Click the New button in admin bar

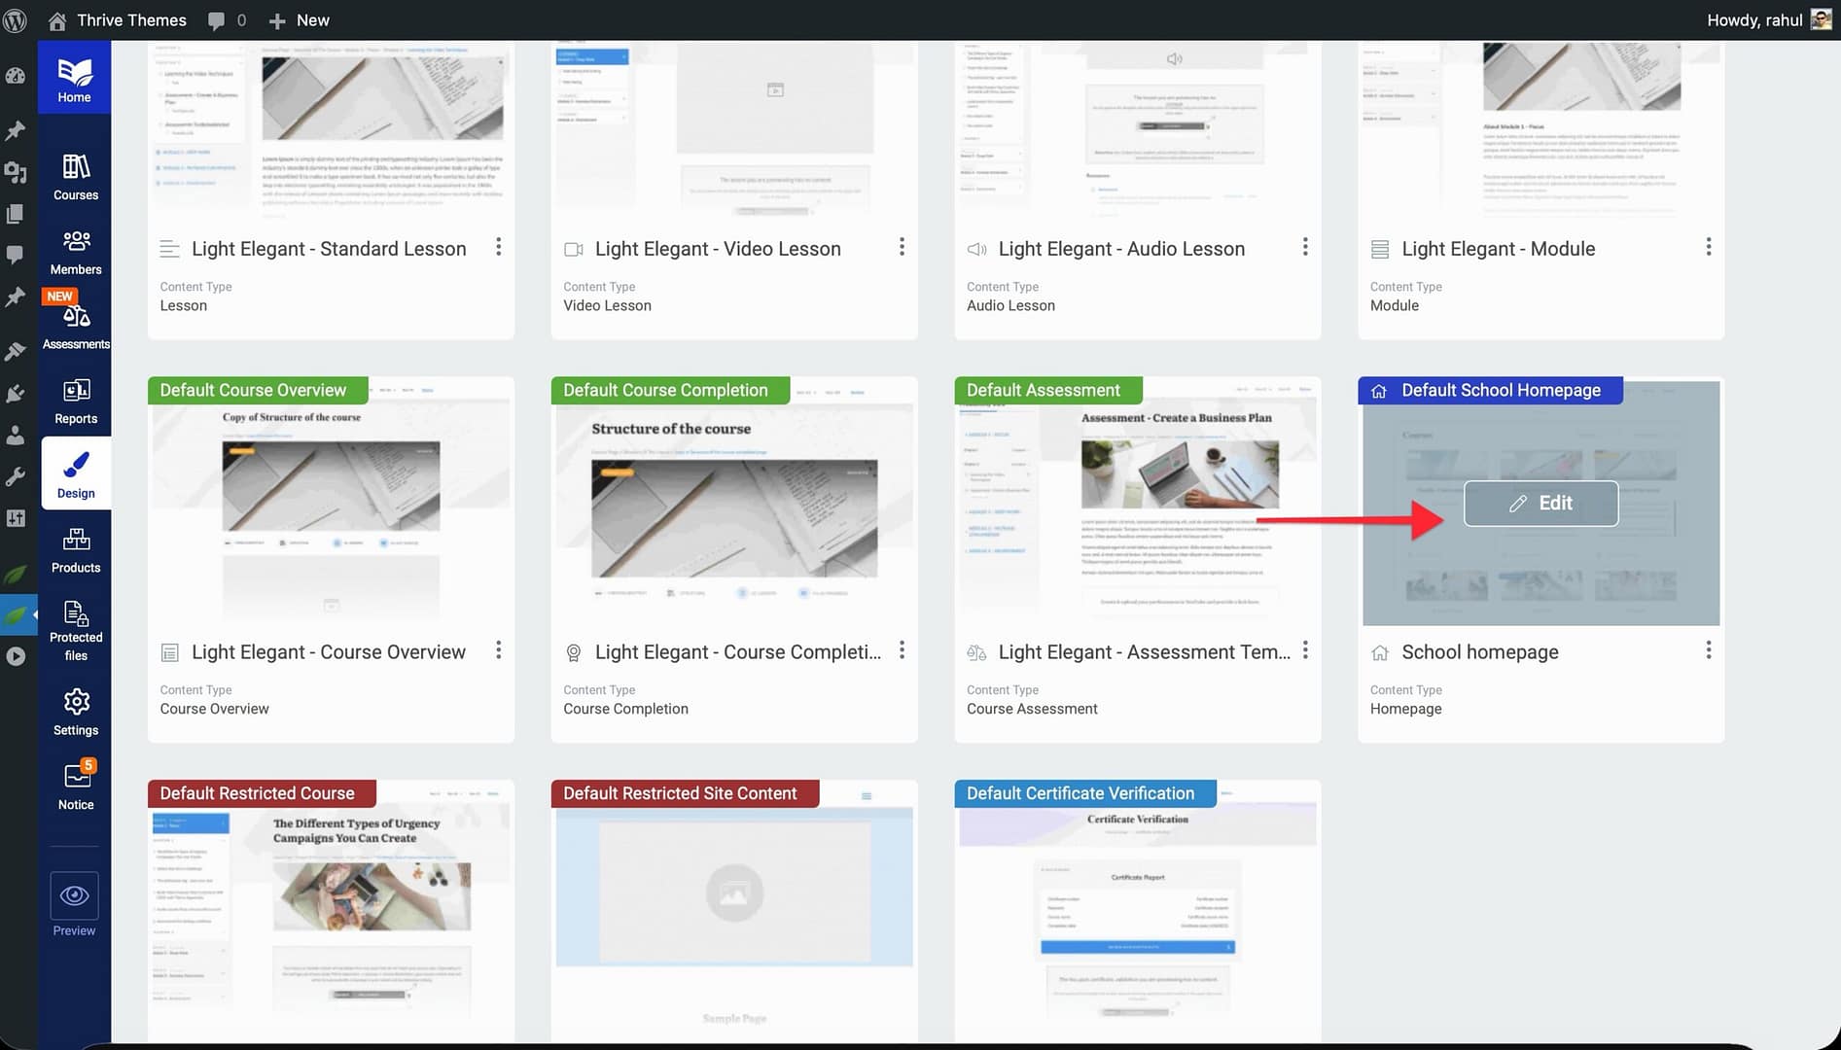(300, 19)
